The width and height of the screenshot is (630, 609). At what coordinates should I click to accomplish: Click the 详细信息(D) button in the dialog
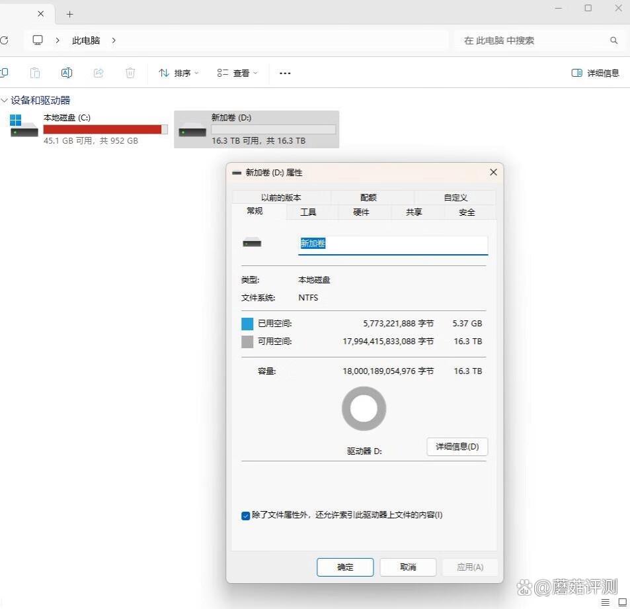pyautogui.click(x=457, y=446)
